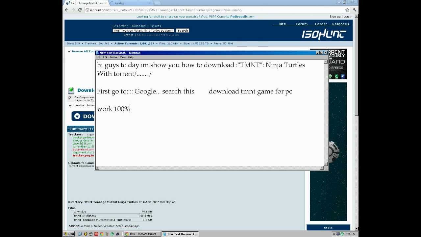Go back using Chrome's back arrow
The image size is (421, 237).
coord(66,10)
